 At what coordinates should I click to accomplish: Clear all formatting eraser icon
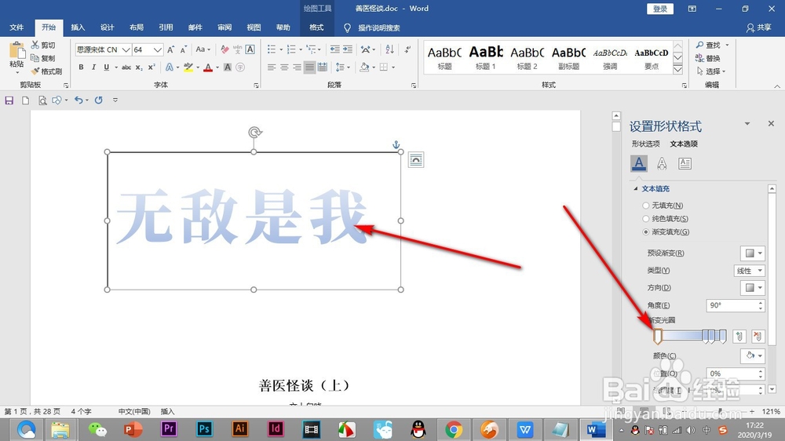225,49
